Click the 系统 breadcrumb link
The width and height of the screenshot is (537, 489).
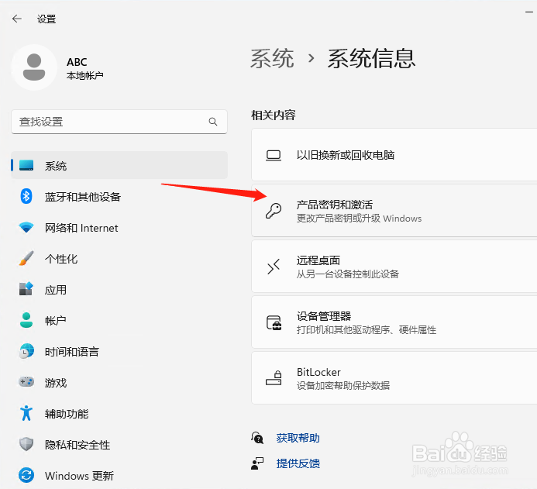point(272,59)
